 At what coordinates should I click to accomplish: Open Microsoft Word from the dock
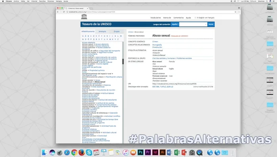point(170,152)
